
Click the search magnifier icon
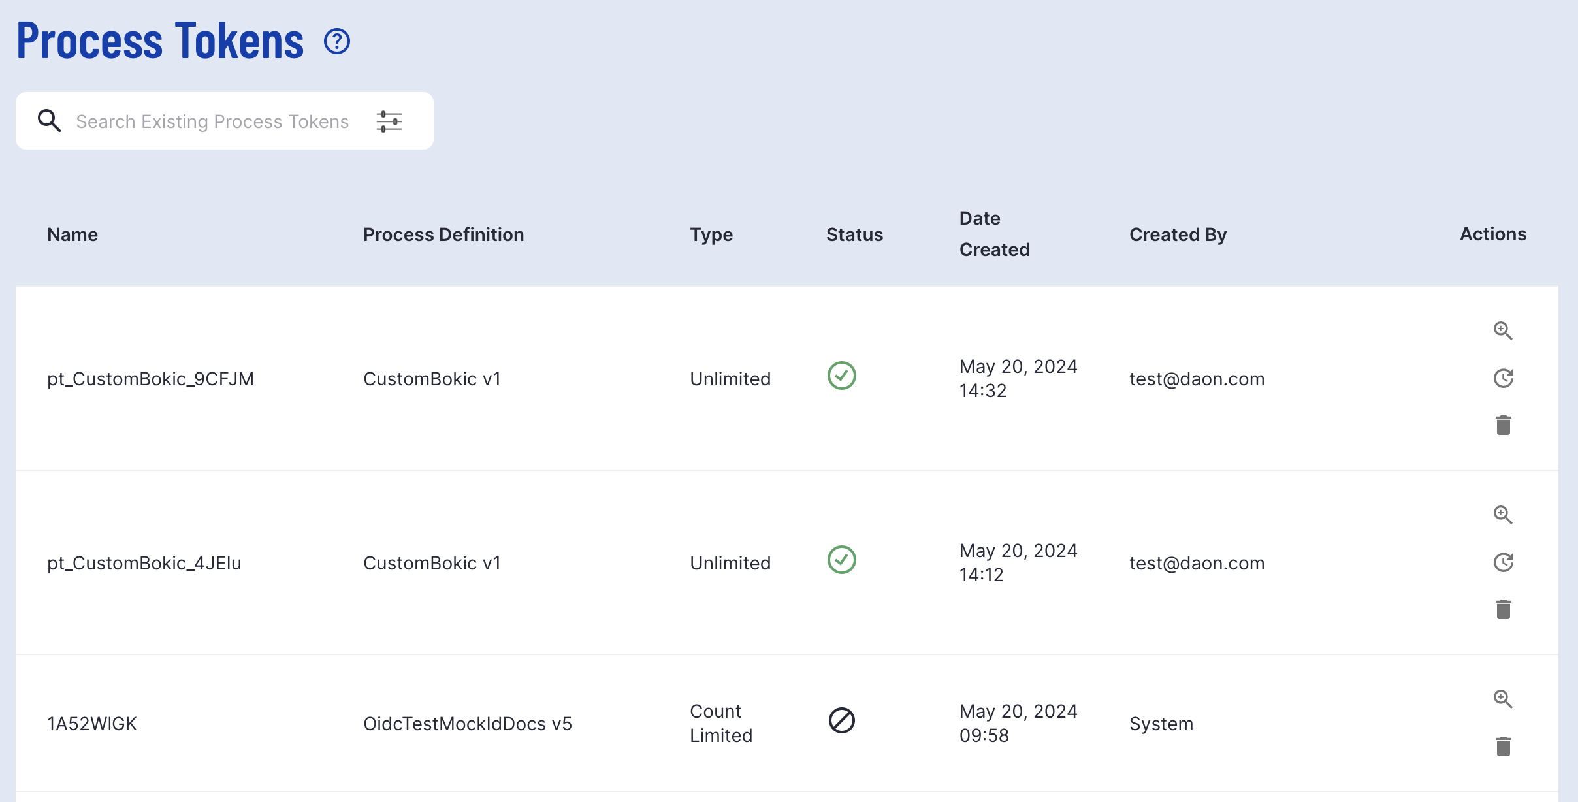pyautogui.click(x=49, y=121)
